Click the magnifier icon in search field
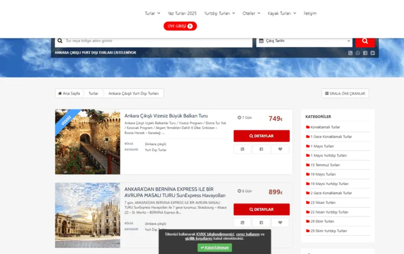This screenshot has width=404, height=254. 60,40
